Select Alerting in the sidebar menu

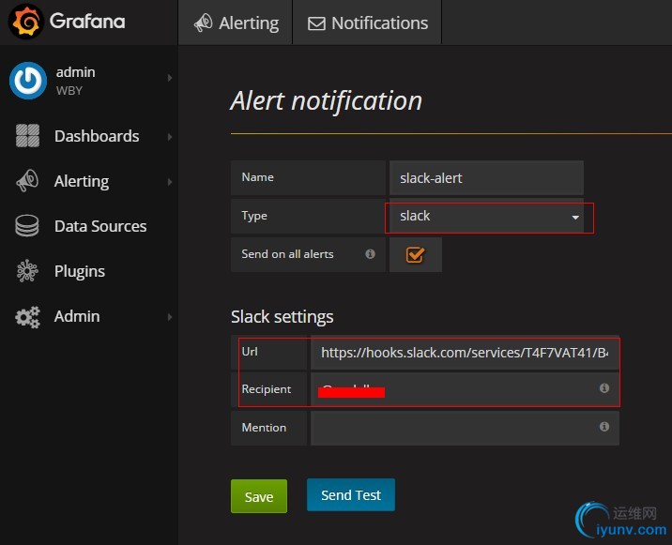click(82, 181)
